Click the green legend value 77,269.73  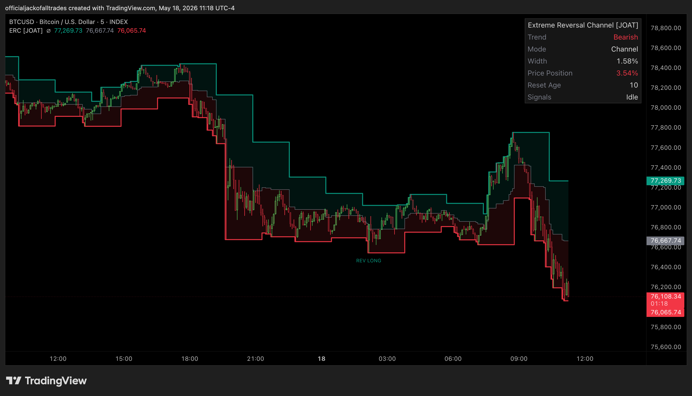[x=68, y=30]
